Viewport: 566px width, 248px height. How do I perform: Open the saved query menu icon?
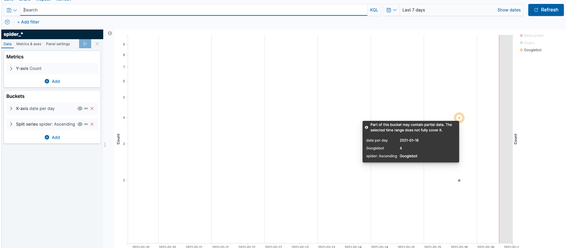coord(11,10)
